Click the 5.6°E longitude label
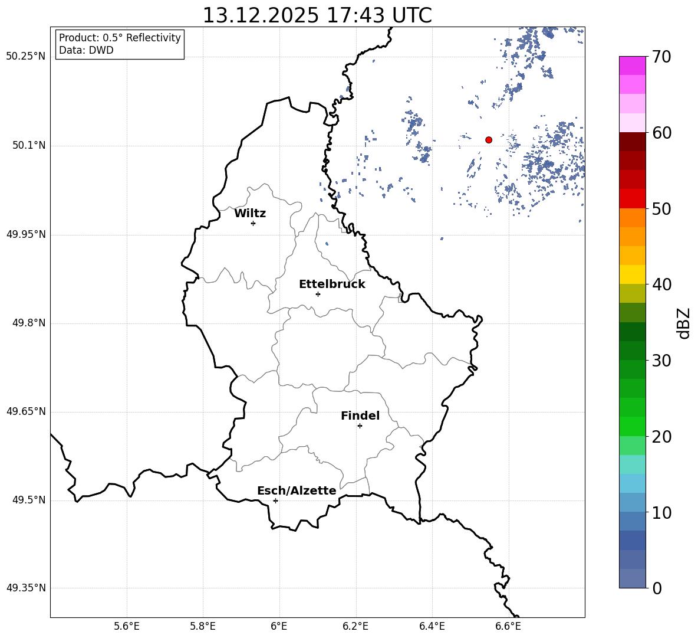 pos(127,626)
